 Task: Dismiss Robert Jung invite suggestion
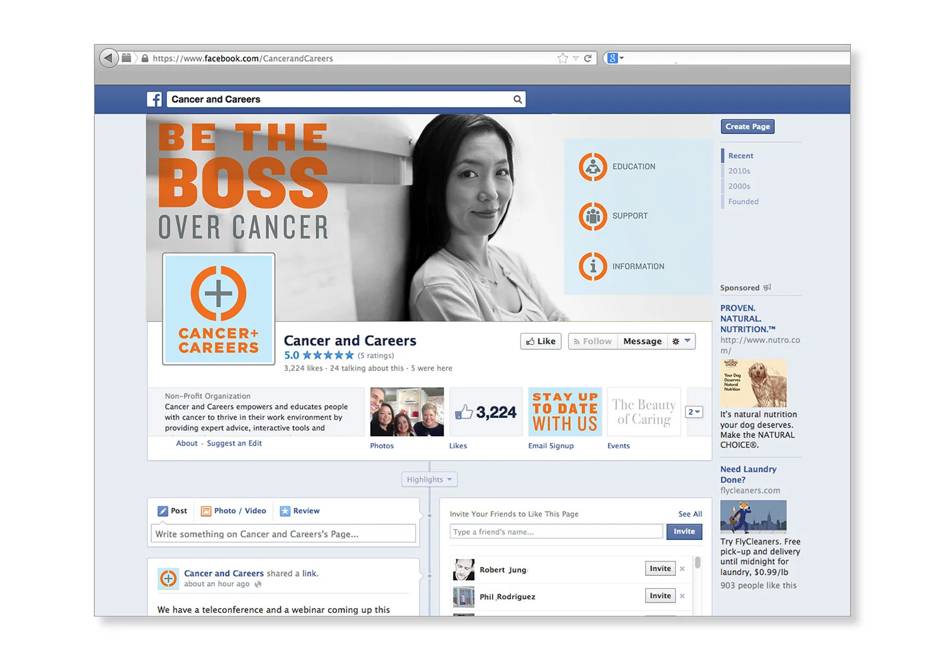[x=682, y=569]
